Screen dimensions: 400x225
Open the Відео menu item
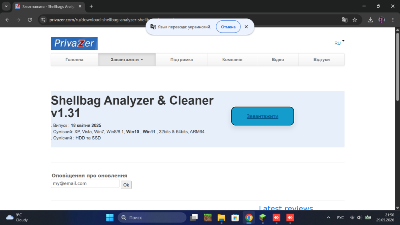coord(278,60)
